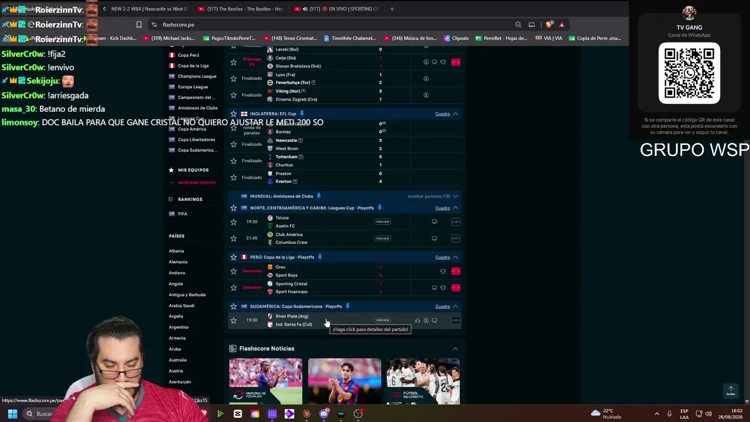750x422 pixels.
Task: Star the Grau vs Sport Boys match
Action: coord(233,271)
